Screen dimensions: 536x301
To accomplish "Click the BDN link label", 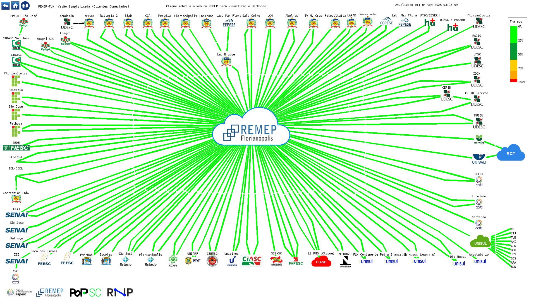I will [x=513, y=267].
